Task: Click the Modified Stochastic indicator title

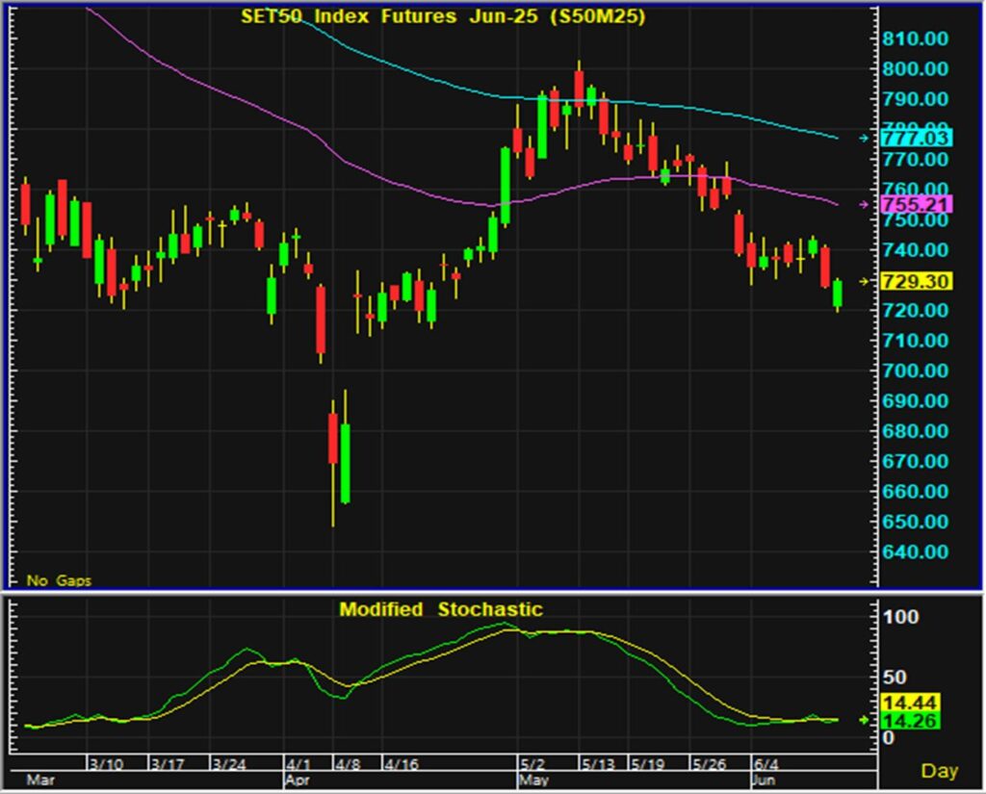Action: tap(441, 609)
